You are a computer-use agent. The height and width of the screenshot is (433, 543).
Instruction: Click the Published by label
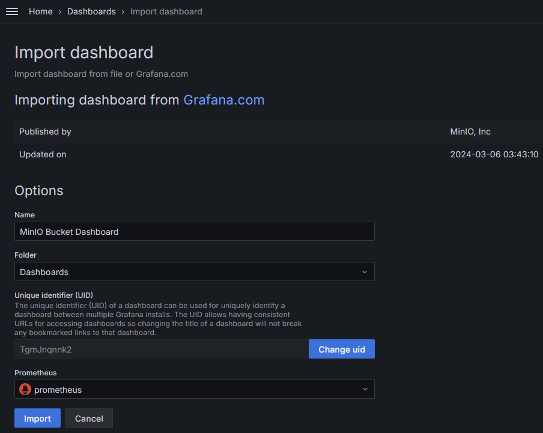click(45, 132)
